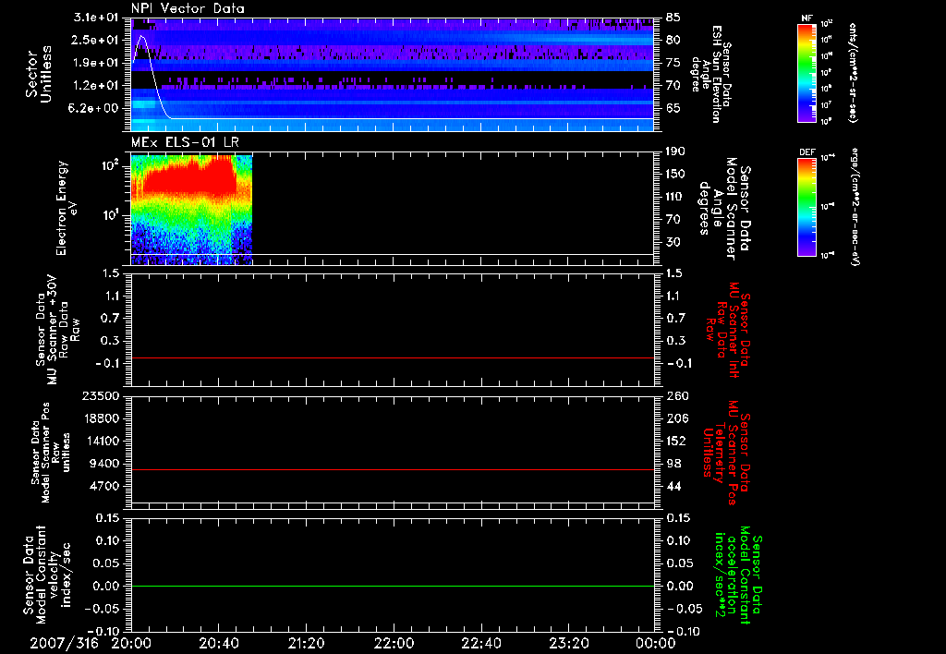Image resolution: width=946 pixels, height=654 pixels.
Task: Click the '65' sun elevation tick label
Action: pyautogui.click(x=673, y=108)
